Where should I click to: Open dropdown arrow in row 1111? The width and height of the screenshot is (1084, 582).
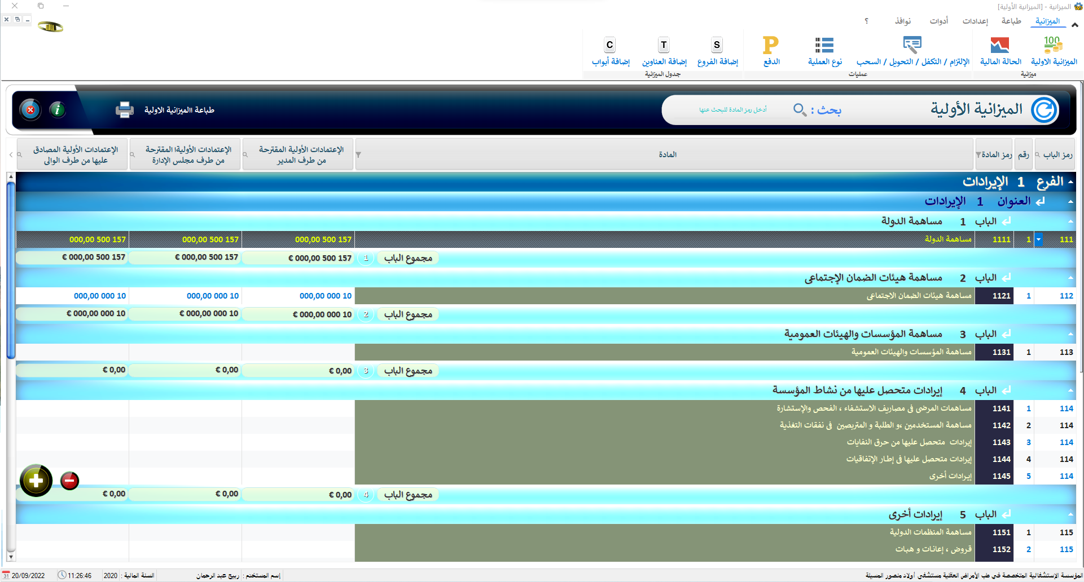point(1038,239)
